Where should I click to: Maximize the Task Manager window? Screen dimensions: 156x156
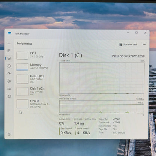pyautogui.click(x=136, y=33)
